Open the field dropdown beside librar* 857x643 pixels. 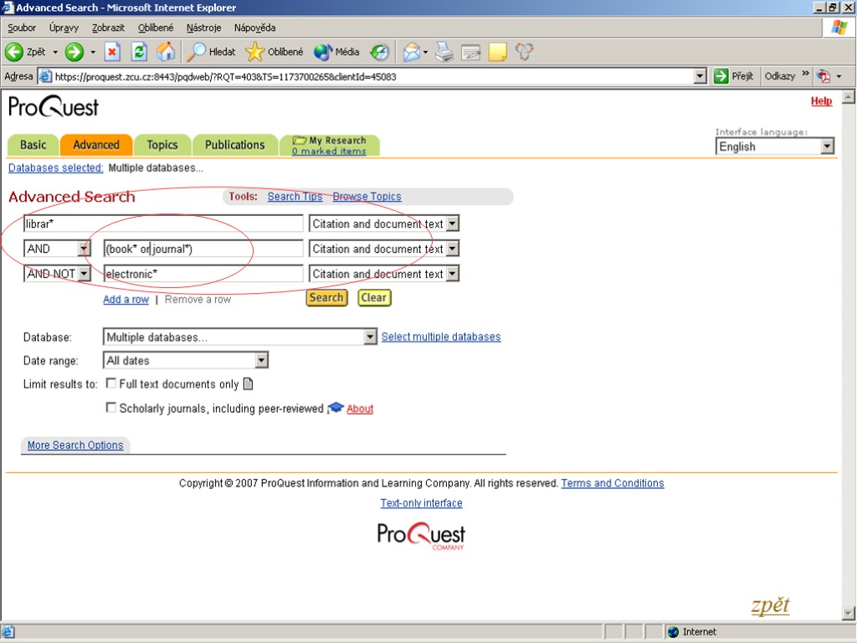click(453, 224)
